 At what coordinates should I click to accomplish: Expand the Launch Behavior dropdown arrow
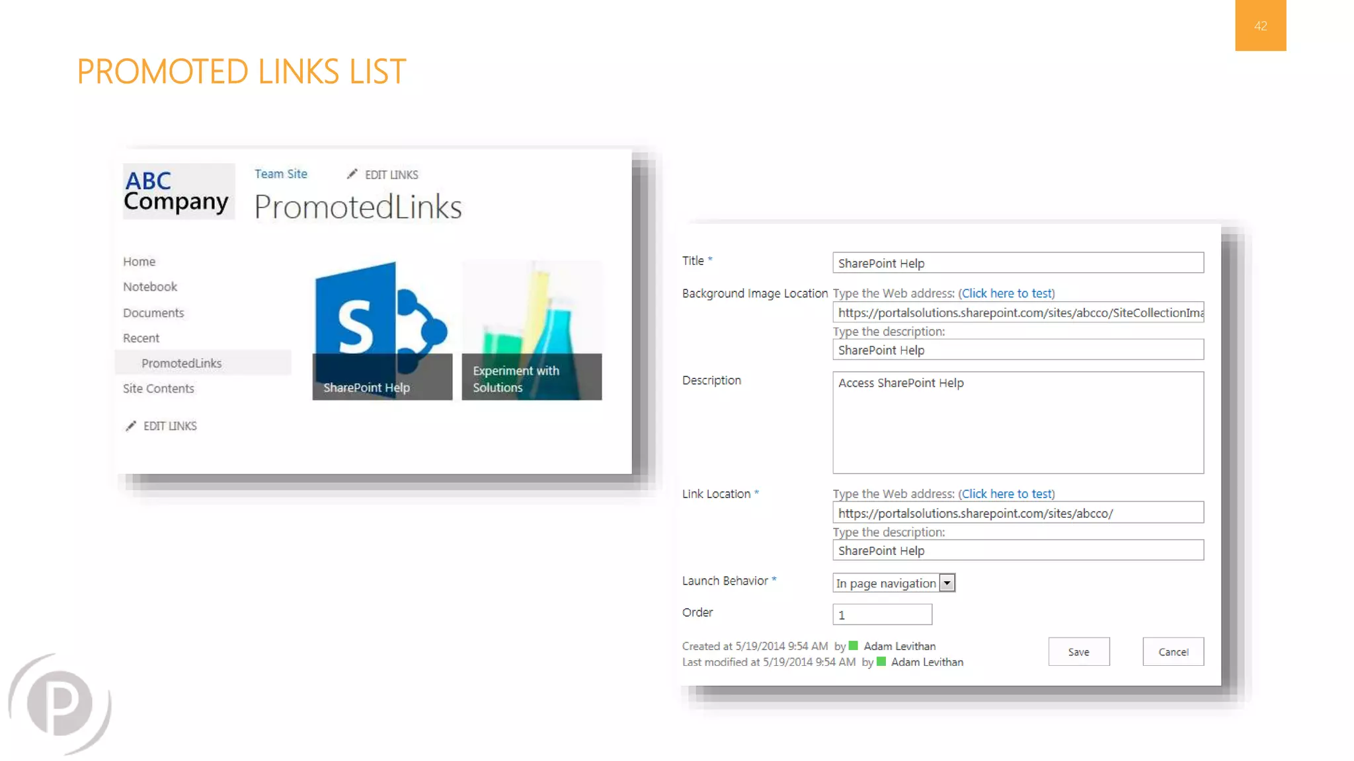(947, 583)
